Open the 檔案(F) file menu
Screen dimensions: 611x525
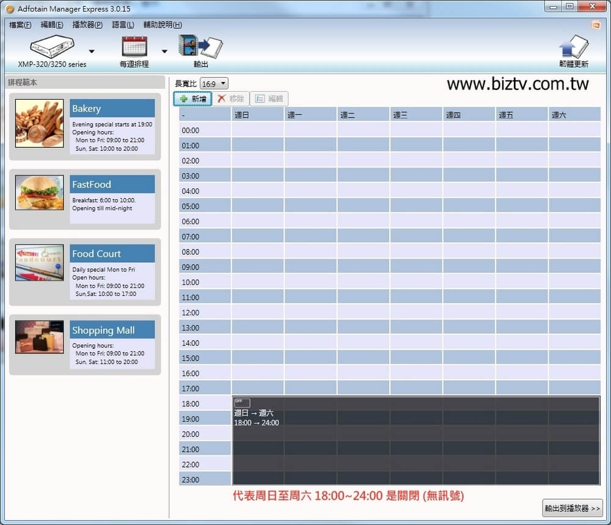pyautogui.click(x=20, y=25)
